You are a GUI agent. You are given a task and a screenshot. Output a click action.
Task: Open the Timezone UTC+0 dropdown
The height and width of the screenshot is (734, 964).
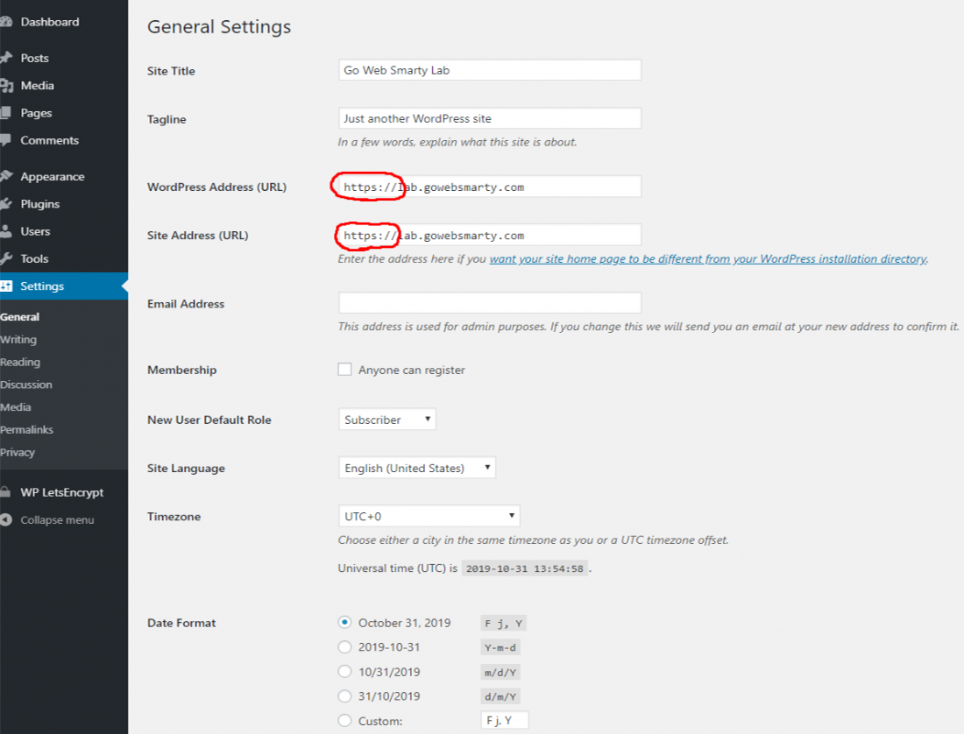429,516
